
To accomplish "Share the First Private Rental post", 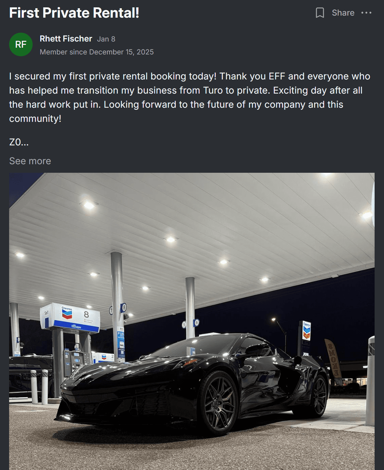I will [343, 13].
